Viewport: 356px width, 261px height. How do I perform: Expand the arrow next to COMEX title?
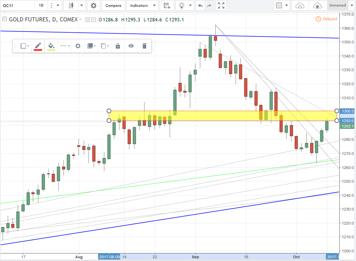pos(80,19)
